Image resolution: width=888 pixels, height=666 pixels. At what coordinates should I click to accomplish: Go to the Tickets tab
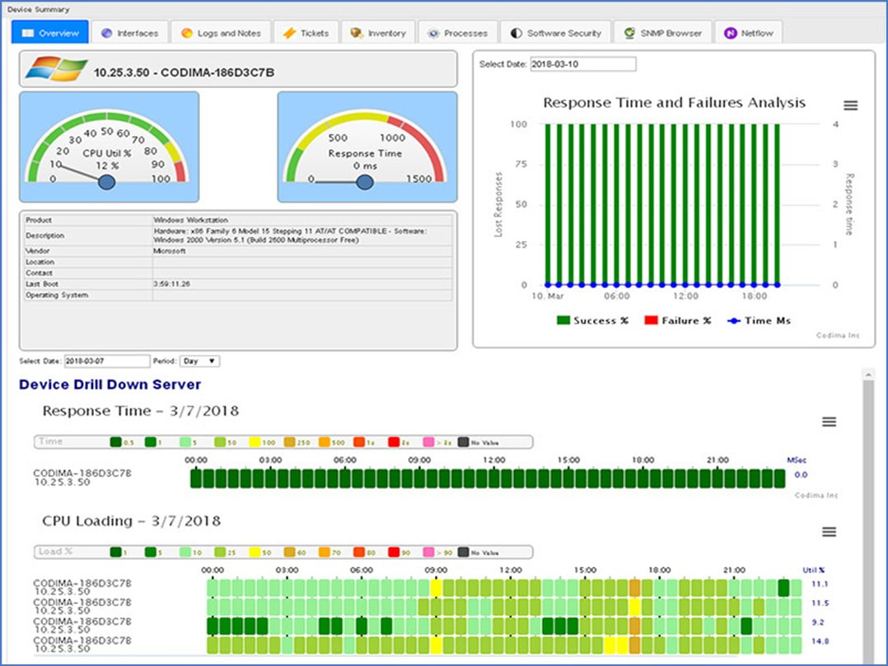pos(306,33)
